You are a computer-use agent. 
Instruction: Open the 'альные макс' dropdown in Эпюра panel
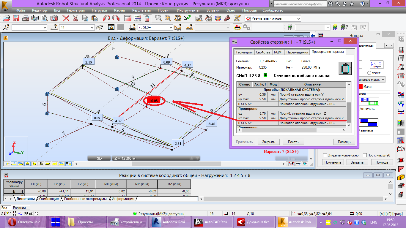(372, 80)
